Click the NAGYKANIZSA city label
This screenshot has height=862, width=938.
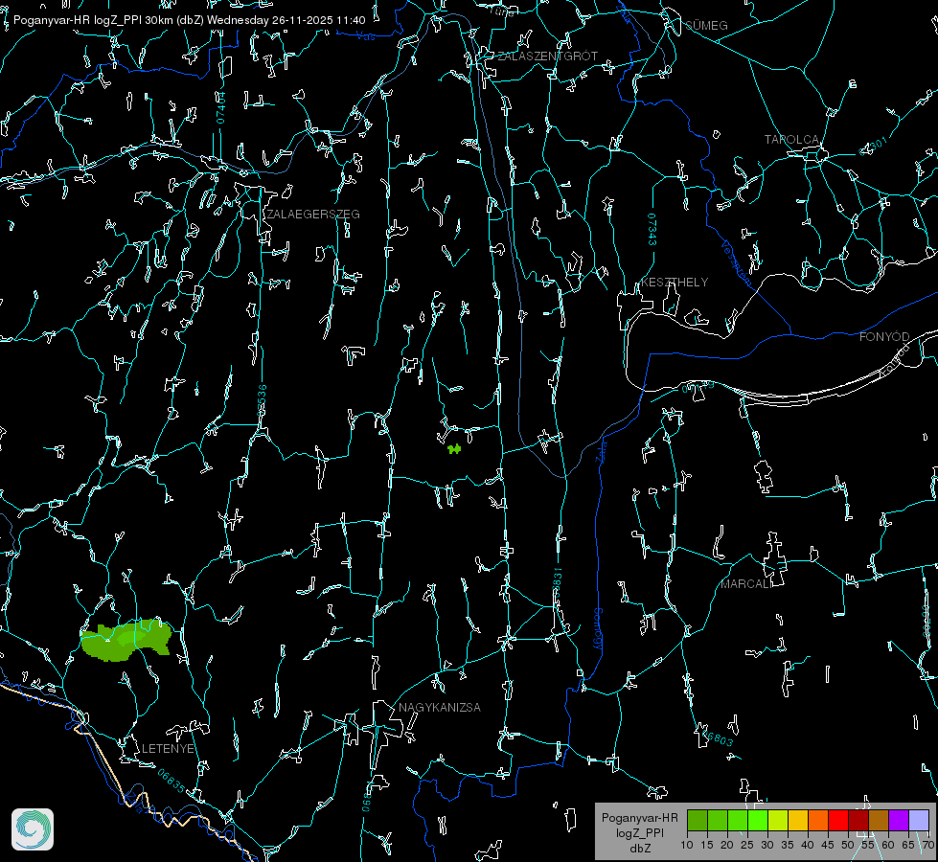[440, 708]
